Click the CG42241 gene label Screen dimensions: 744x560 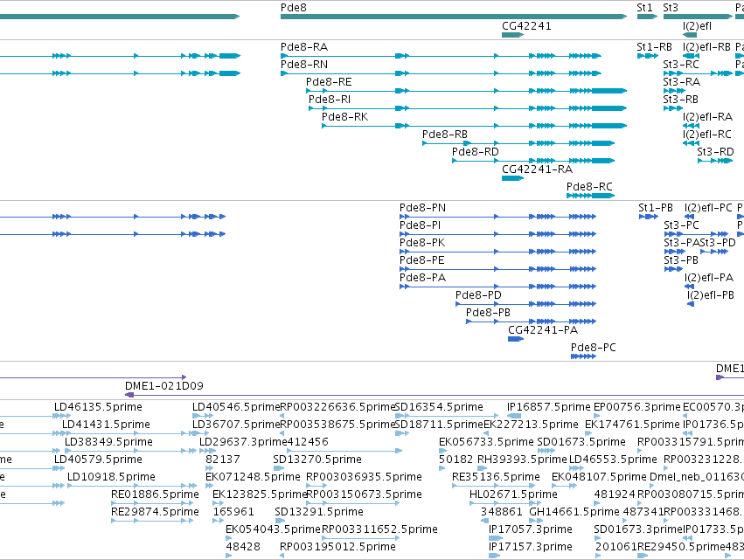(526, 26)
